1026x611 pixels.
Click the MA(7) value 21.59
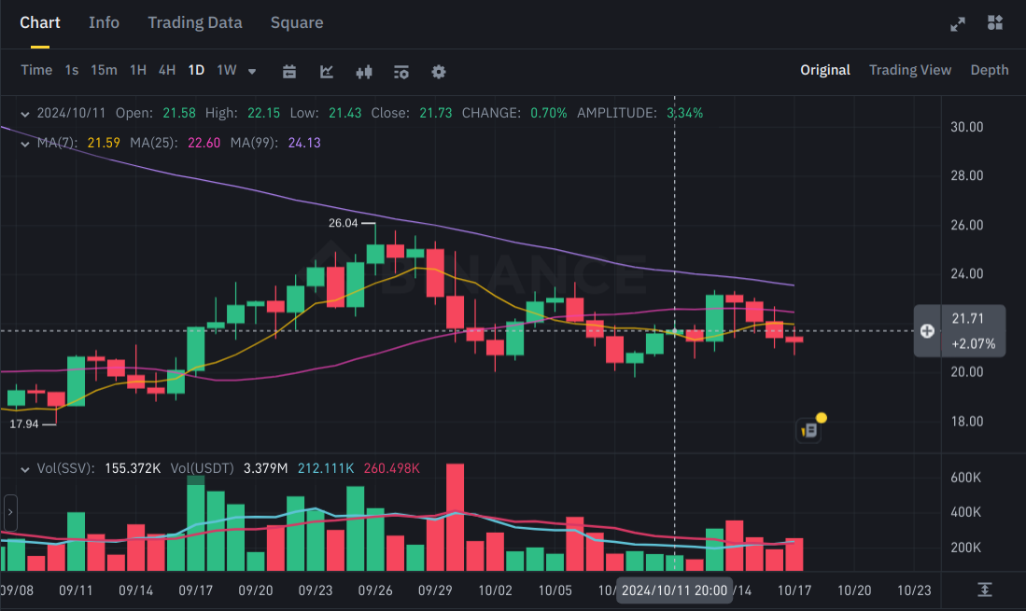click(104, 143)
